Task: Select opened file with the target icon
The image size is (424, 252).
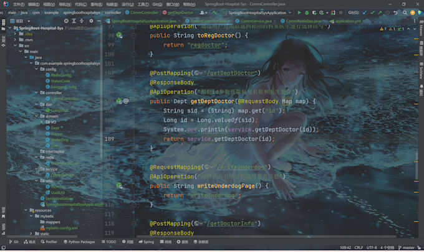Action: (66, 21)
